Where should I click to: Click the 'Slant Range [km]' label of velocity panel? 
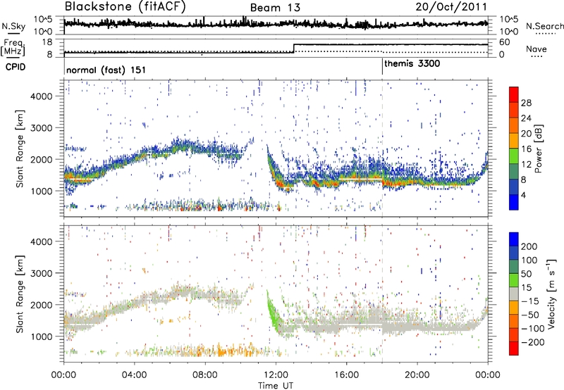[x=20, y=294]
